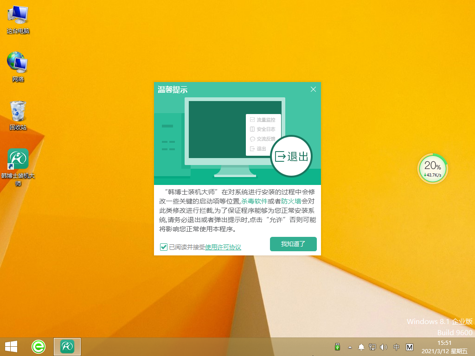
Task: Click the 20% circular download progress indicator
Action: (x=432, y=169)
